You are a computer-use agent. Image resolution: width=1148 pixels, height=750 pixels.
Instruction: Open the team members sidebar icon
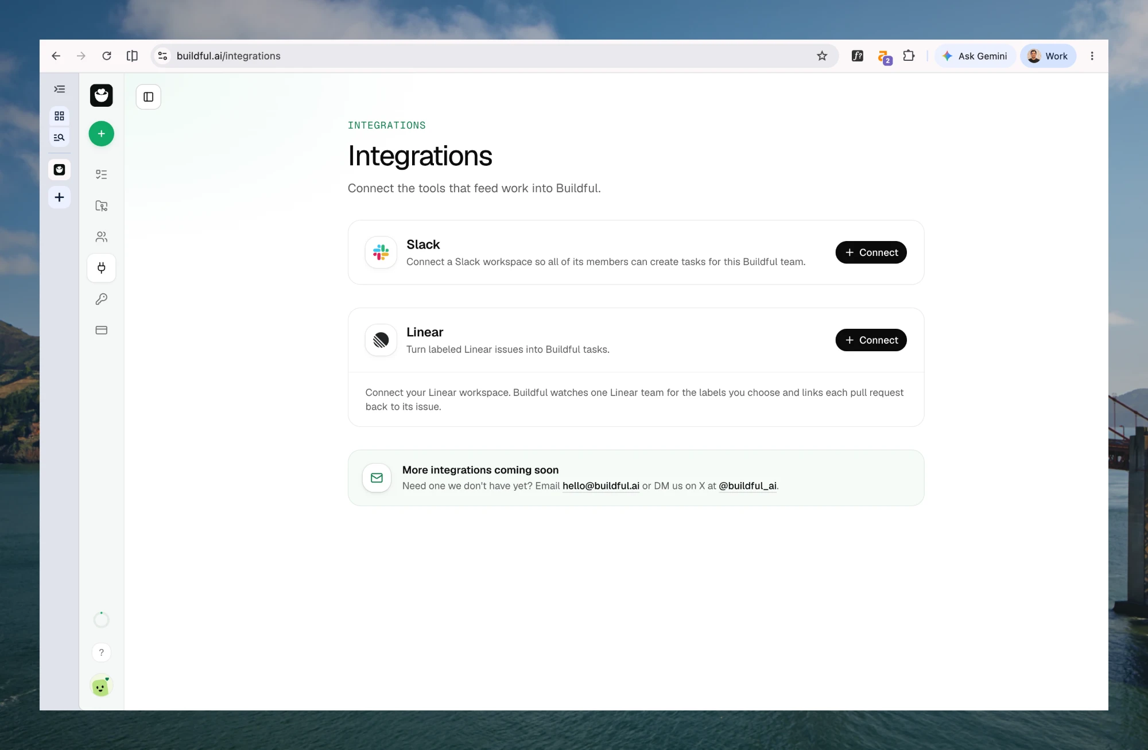[x=102, y=237]
